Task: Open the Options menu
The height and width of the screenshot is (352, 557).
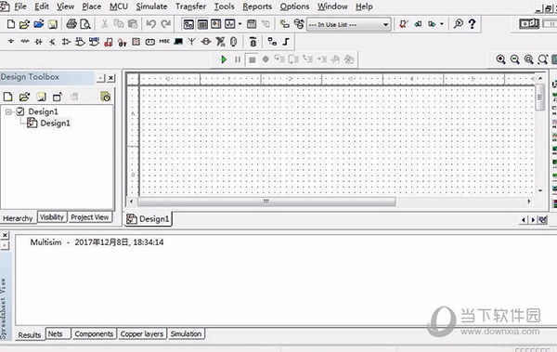Action: coord(294,7)
